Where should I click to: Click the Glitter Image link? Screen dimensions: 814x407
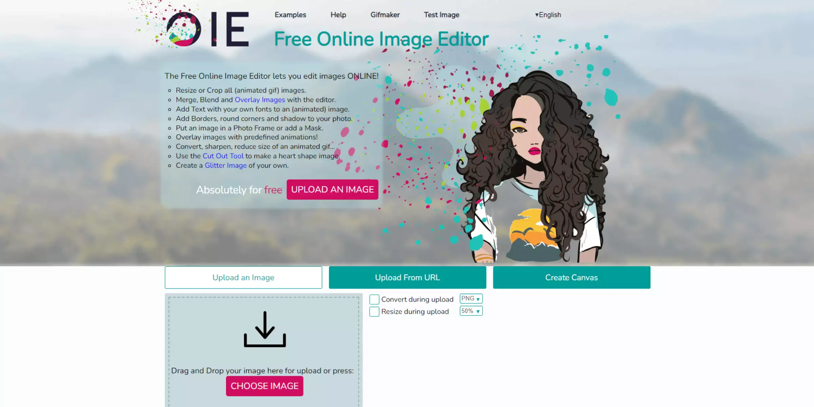click(x=226, y=164)
